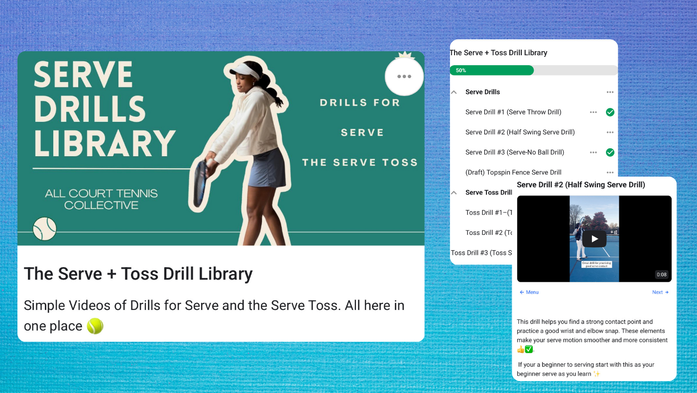Click the lesson list panel title
Viewport: 697px width, 393px height.
pyautogui.click(x=498, y=53)
